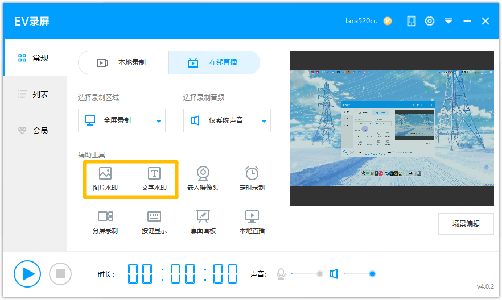Open the title bar dropdown menu arrow
Image resolution: width=502 pixels, height=300 pixels.
(448, 21)
